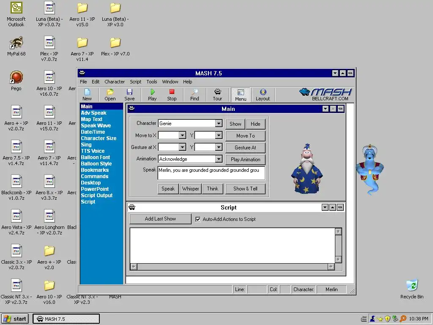433x325 pixels.
Task: Open the Help menu
Action: [x=187, y=82]
